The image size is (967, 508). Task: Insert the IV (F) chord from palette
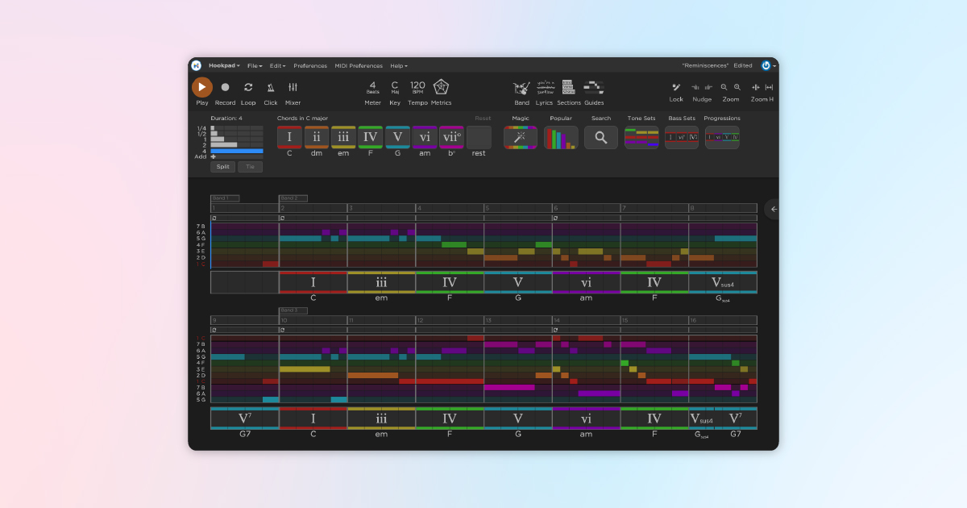371,137
